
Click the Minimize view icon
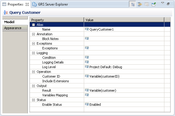point(168,4)
